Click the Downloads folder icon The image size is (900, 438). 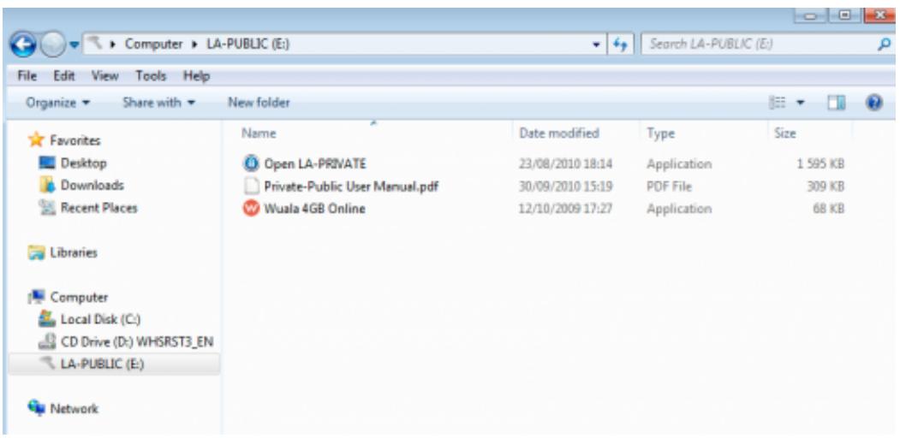click(48, 185)
